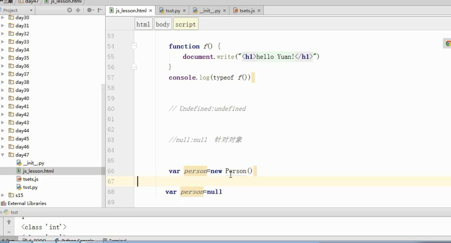Expand the day44 folder
This screenshot has width=451, height=243.
click(2, 130)
